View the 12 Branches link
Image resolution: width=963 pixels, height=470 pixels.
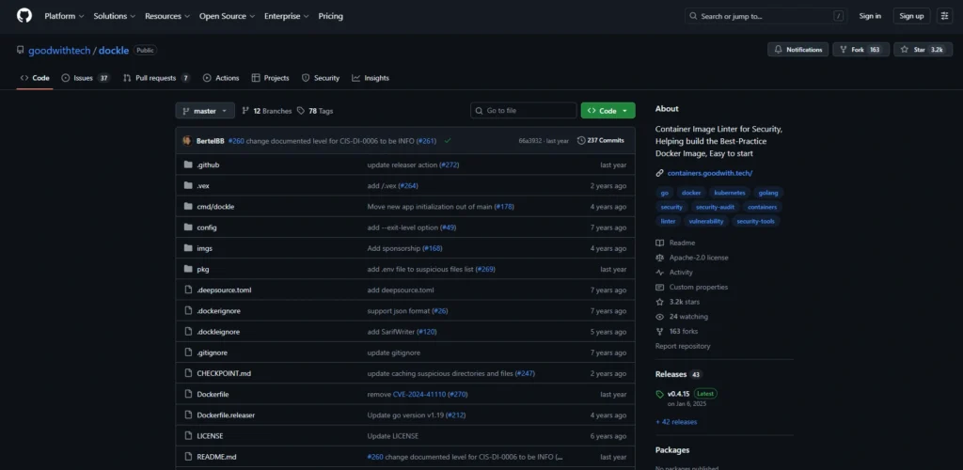[x=266, y=111]
